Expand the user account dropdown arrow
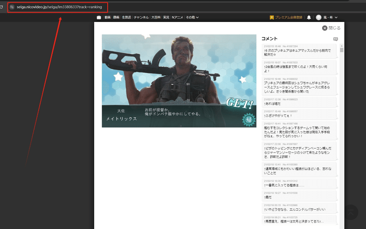Image resolution: width=366 pixels, height=229 pixels. 336,17
